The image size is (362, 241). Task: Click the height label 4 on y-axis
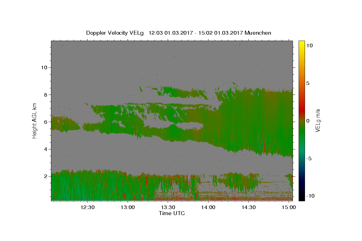coord(45,149)
